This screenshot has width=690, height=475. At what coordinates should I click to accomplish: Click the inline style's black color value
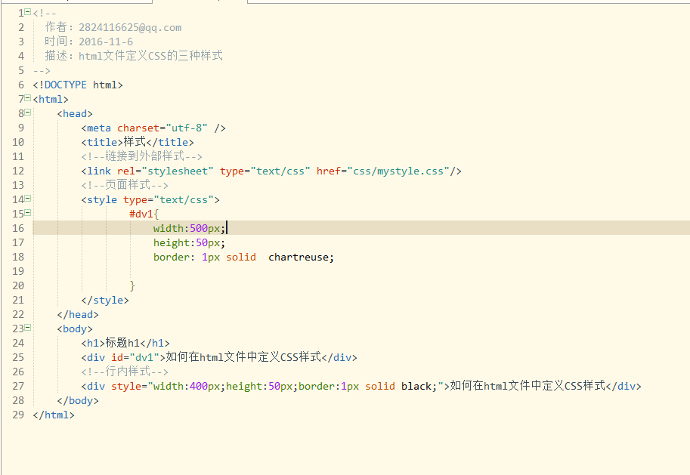[x=416, y=386]
